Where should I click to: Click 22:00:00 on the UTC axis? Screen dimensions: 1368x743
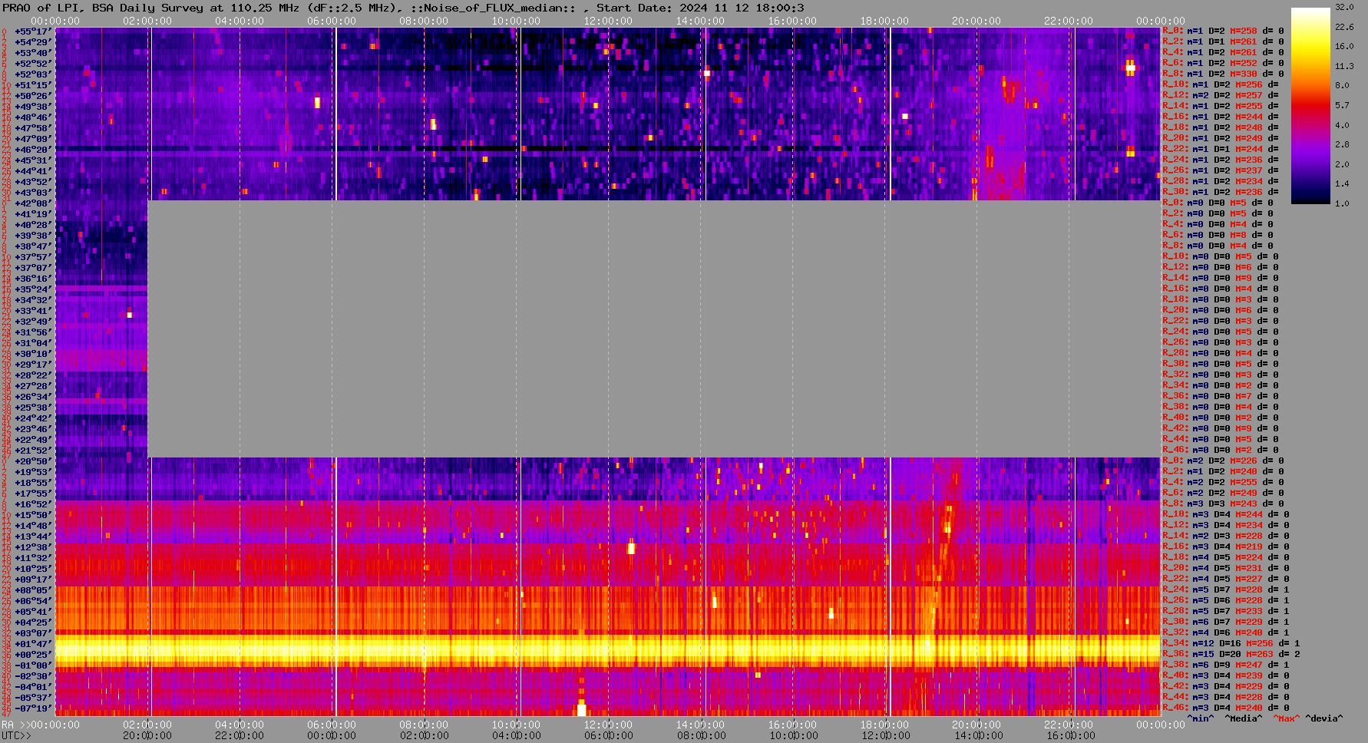[x=240, y=735]
